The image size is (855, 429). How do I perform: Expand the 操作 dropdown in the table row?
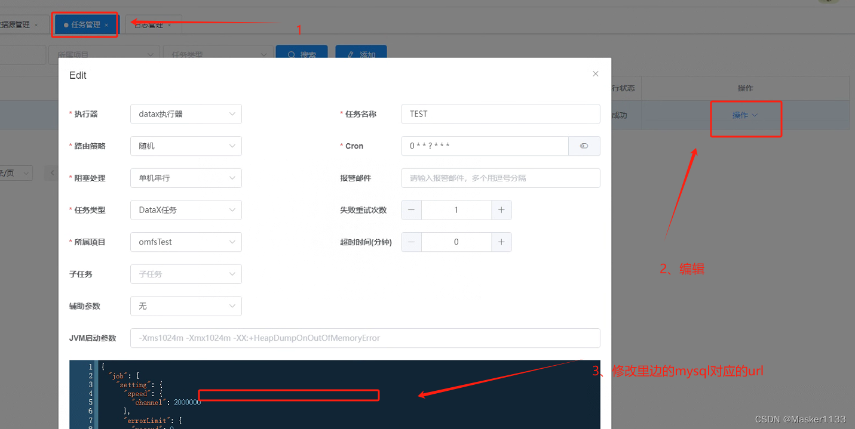[x=745, y=115]
